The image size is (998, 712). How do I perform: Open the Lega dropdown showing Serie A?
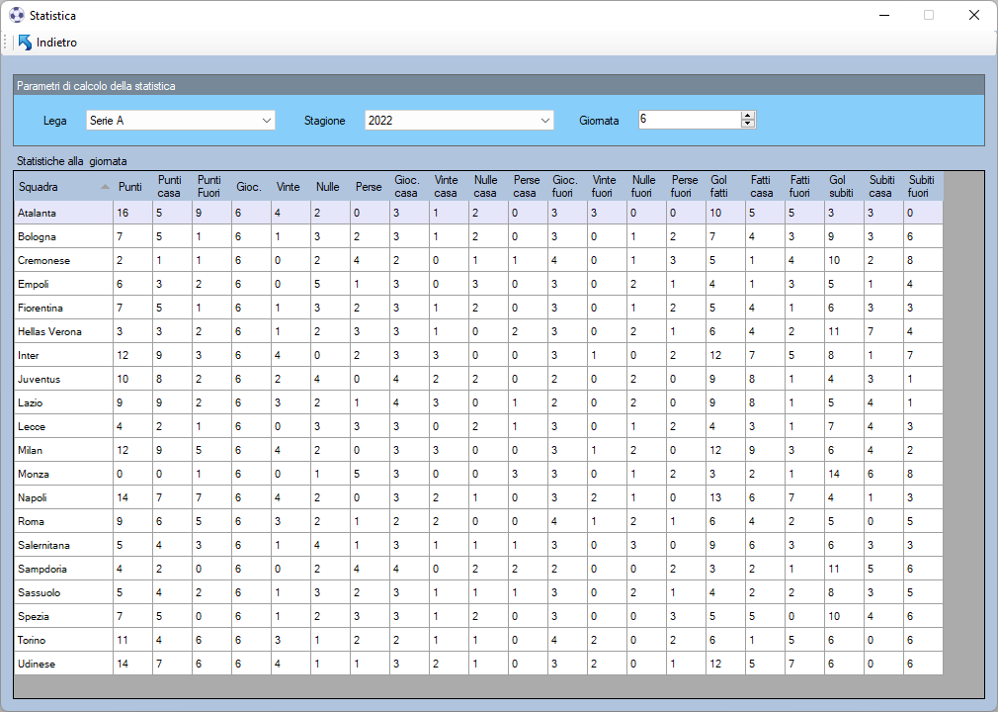point(180,121)
